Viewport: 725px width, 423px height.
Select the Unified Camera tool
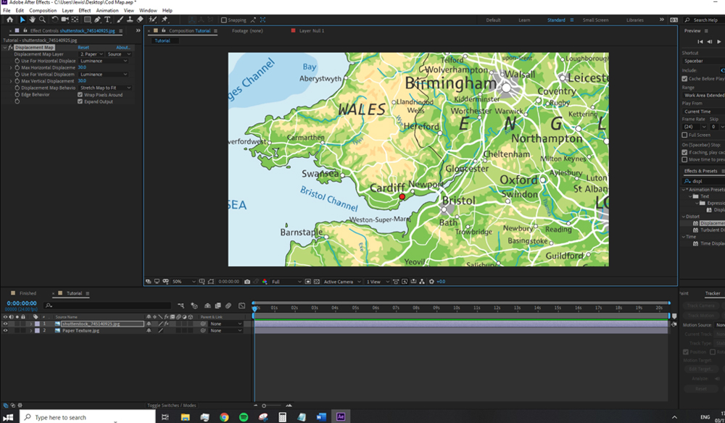pos(65,20)
